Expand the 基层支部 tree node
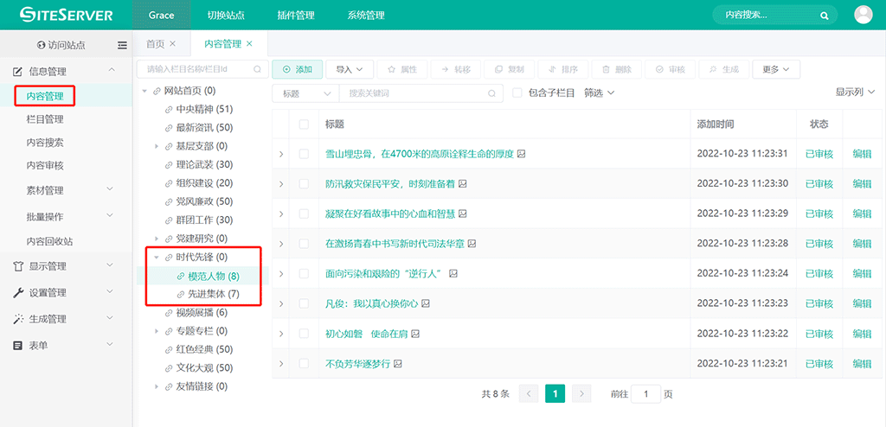This screenshot has width=886, height=427. 157,146
